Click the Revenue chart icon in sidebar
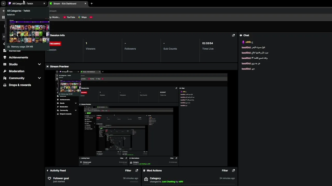 coord(5,51)
